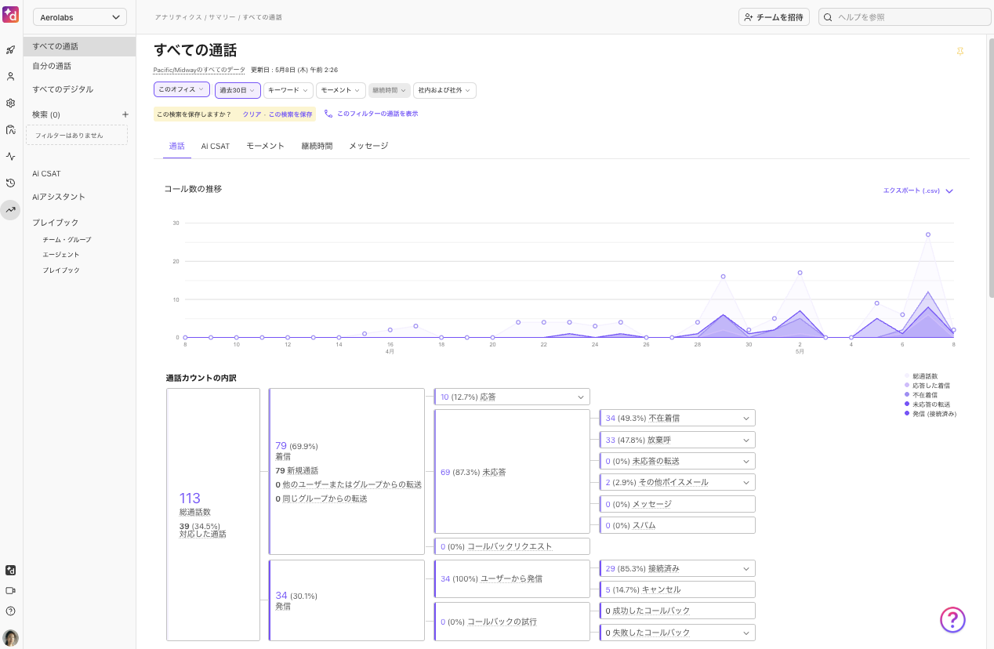Click the video camera icon in sidebar

point(11,591)
